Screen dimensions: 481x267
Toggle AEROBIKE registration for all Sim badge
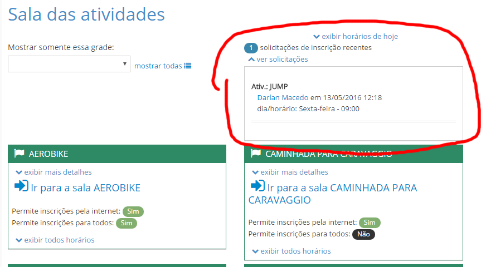pos(127,223)
